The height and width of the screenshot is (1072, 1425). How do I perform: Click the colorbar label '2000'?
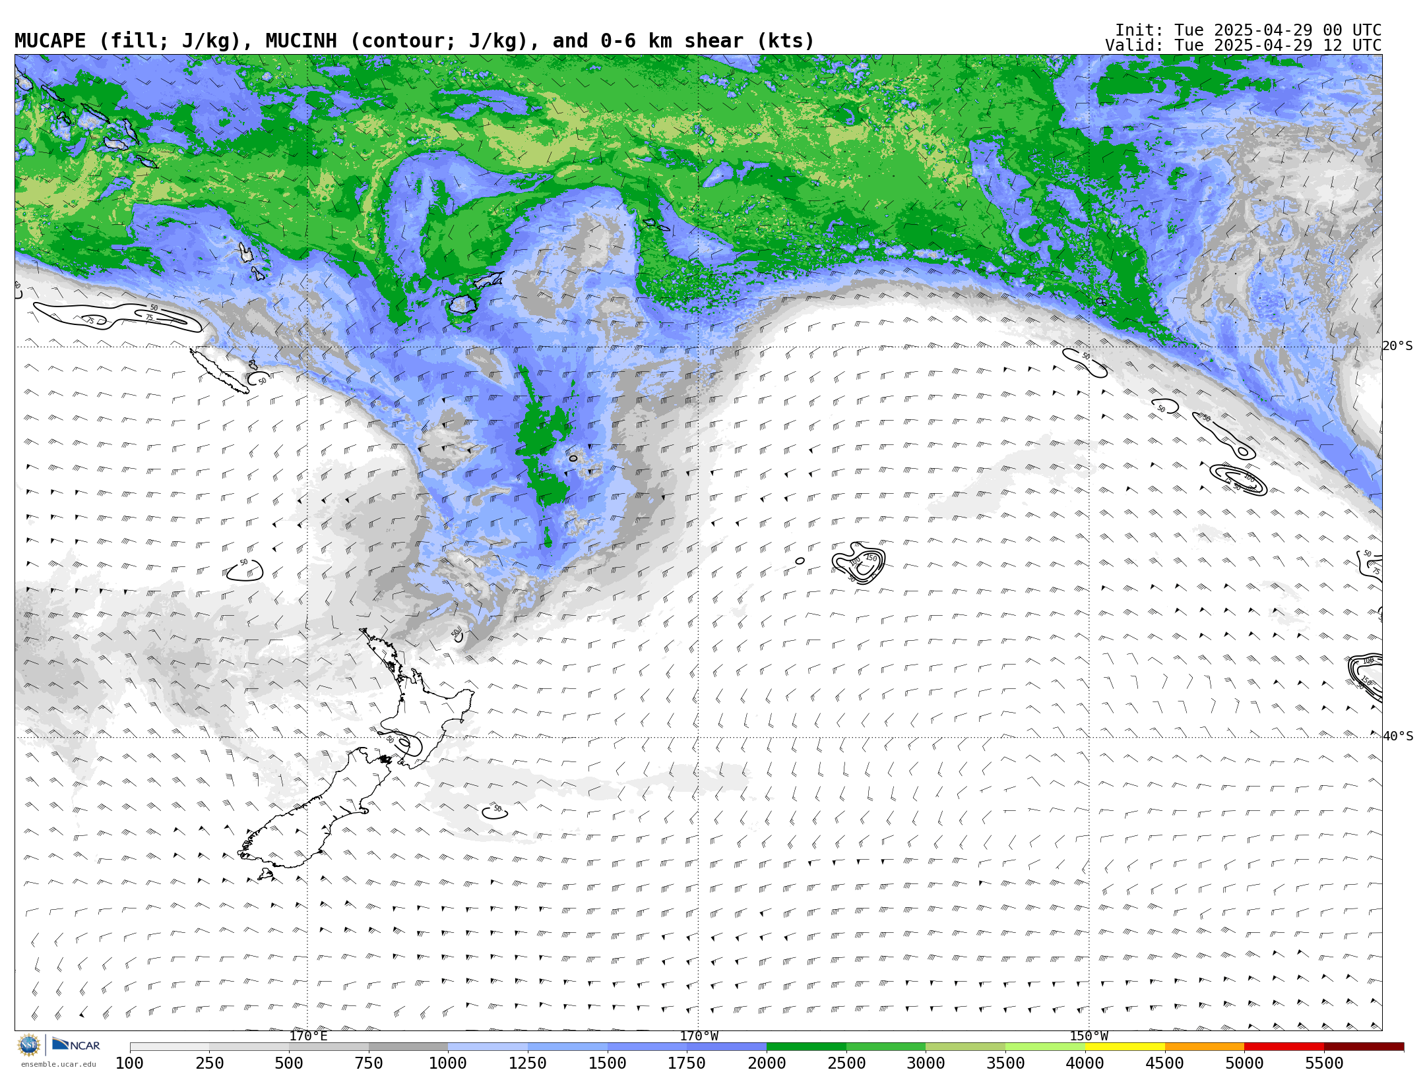click(767, 1063)
